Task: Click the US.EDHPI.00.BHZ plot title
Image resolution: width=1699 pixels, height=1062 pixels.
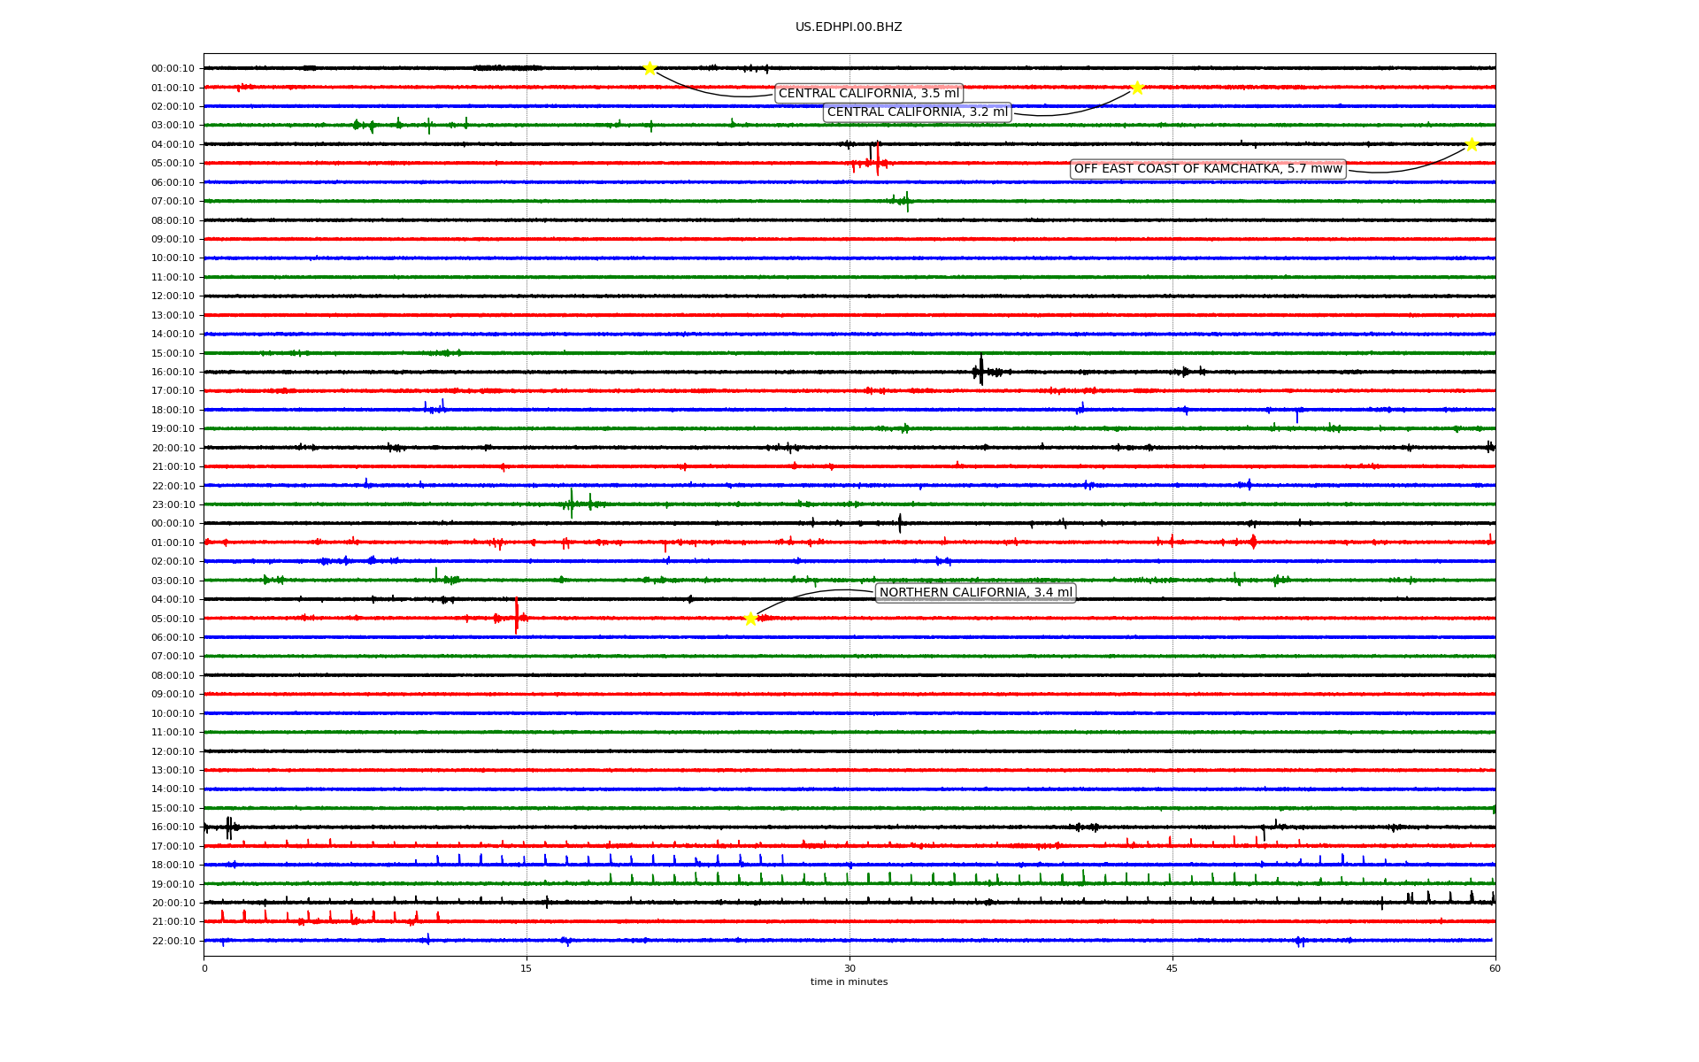Action: click(849, 27)
